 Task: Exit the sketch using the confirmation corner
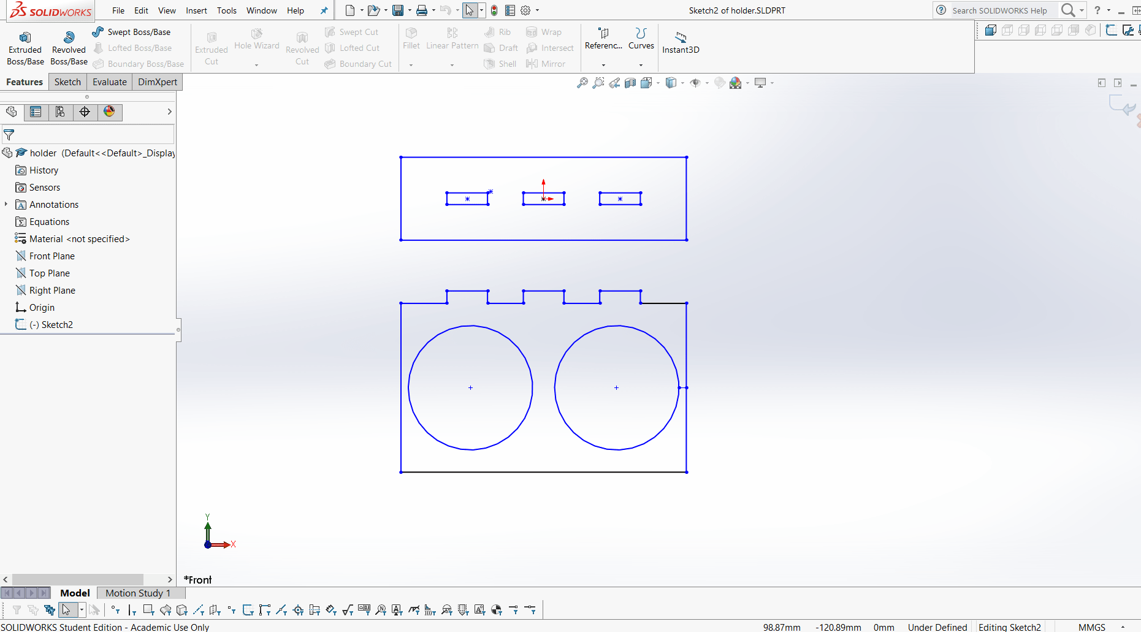pos(1122,105)
